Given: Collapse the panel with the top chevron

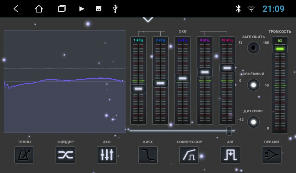Looking at the screenshot, I should (148, 20).
